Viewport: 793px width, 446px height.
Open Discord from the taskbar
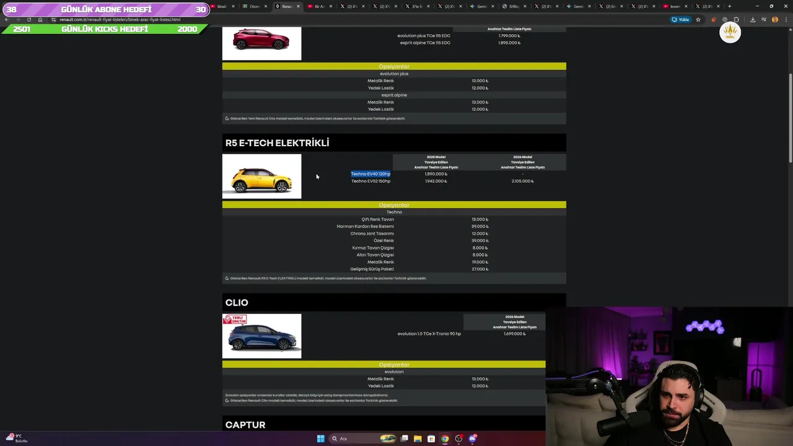[473, 439]
